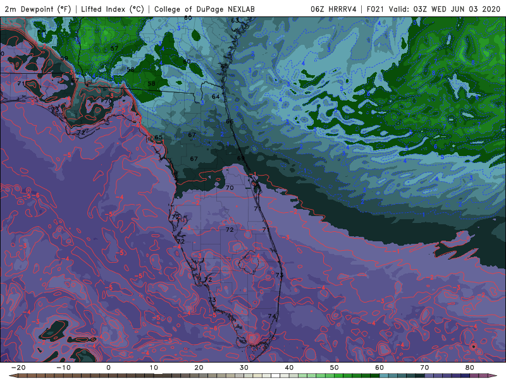Viewport: 506px width, 379px height.
Task: Click the 10 label on the color scale
Action: tap(154, 368)
